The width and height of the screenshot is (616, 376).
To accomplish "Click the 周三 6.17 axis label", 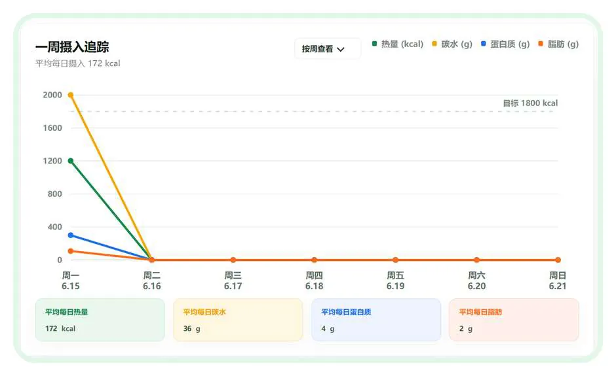I will click(233, 281).
